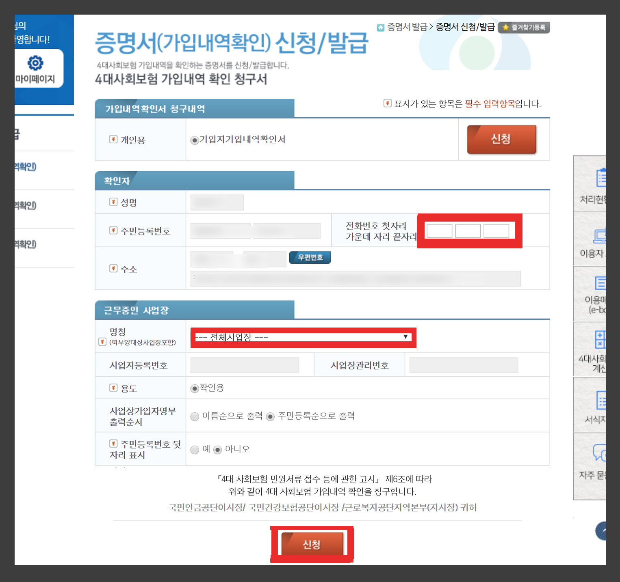Click the 성명 input field

click(x=217, y=203)
